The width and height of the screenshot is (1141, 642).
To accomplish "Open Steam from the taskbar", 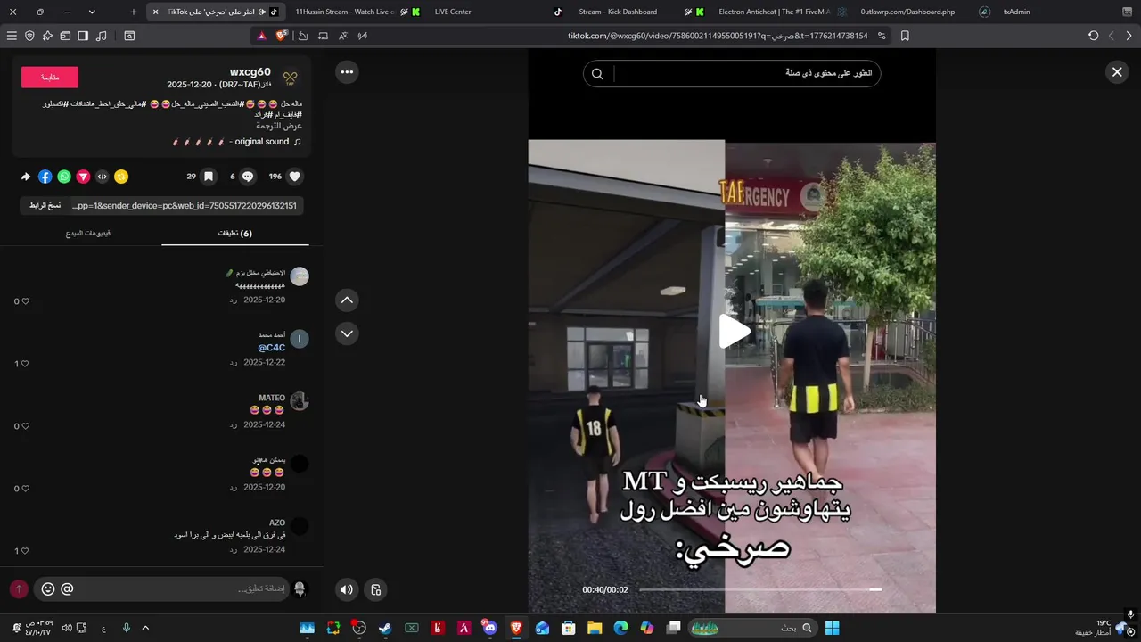I will 385,628.
